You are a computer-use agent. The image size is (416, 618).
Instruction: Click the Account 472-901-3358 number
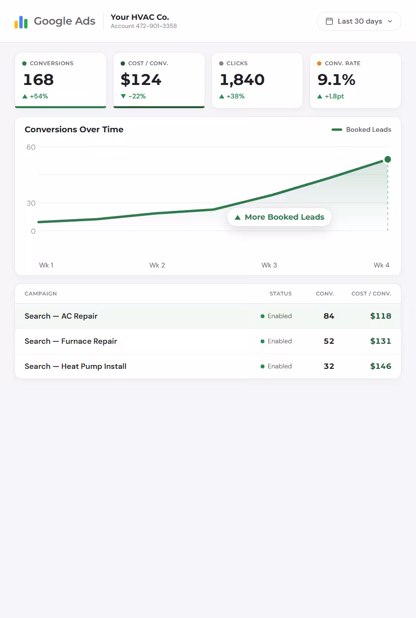click(144, 26)
